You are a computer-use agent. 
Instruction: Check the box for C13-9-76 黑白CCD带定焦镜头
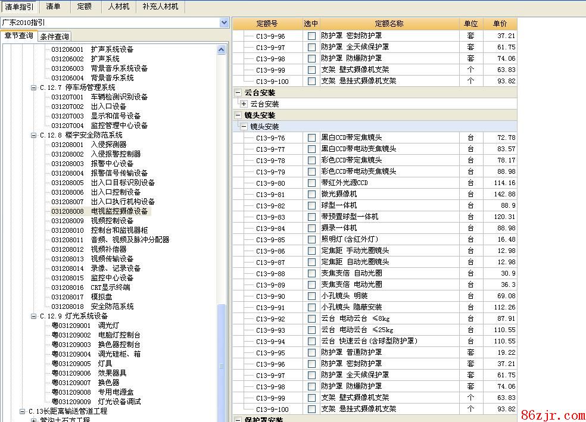[x=311, y=138]
